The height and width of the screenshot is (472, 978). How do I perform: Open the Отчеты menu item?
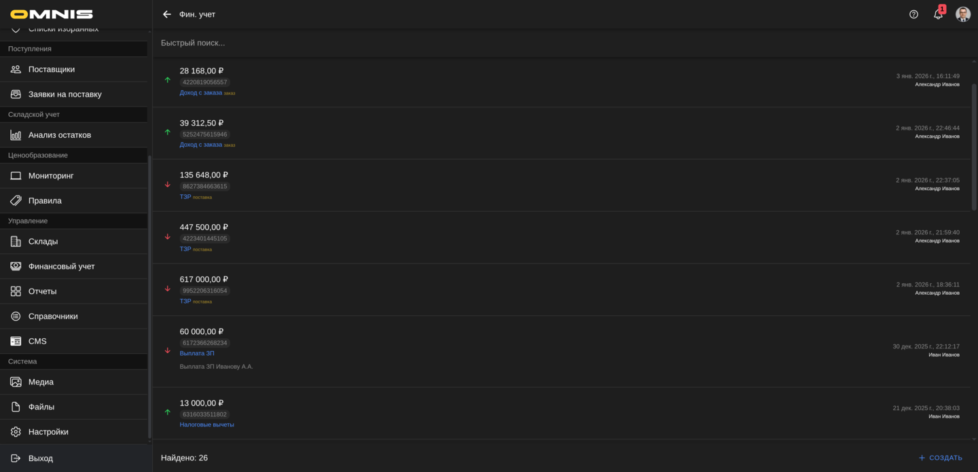tap(42, 291)
